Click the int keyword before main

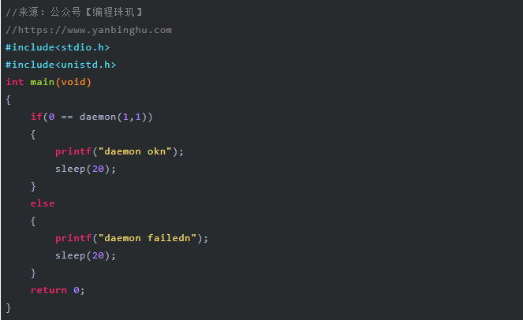coord(15,82)
